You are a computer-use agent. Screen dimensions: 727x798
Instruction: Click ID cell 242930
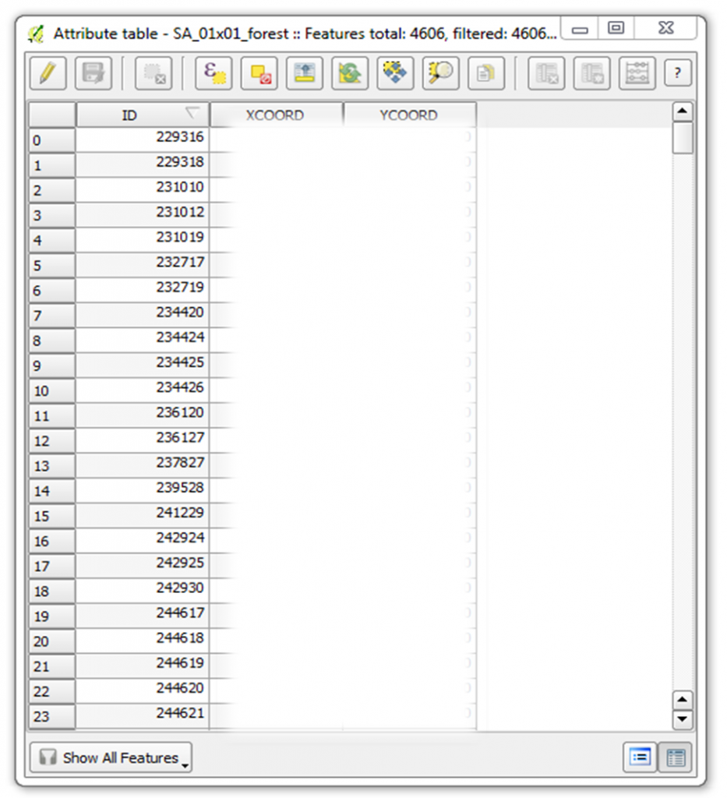pyautogui.click(x=143, y=591)
